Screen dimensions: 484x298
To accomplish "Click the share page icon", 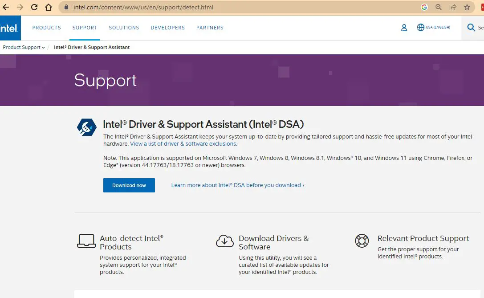I will click(453, 7).
